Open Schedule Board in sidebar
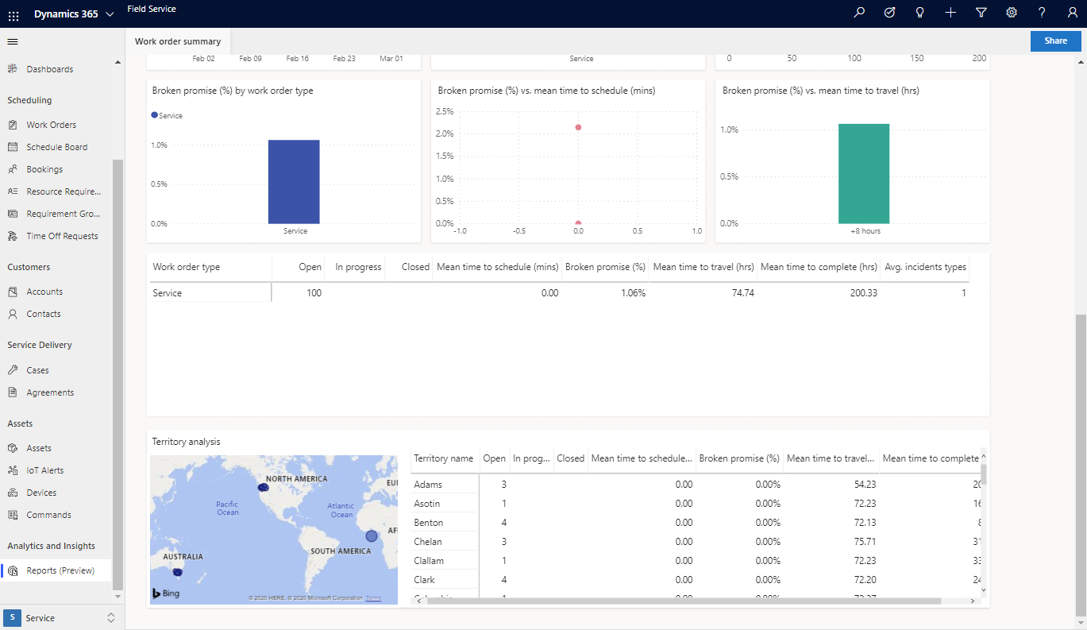1087x630 pixels. pyautogui.click(x=57, y=147)
